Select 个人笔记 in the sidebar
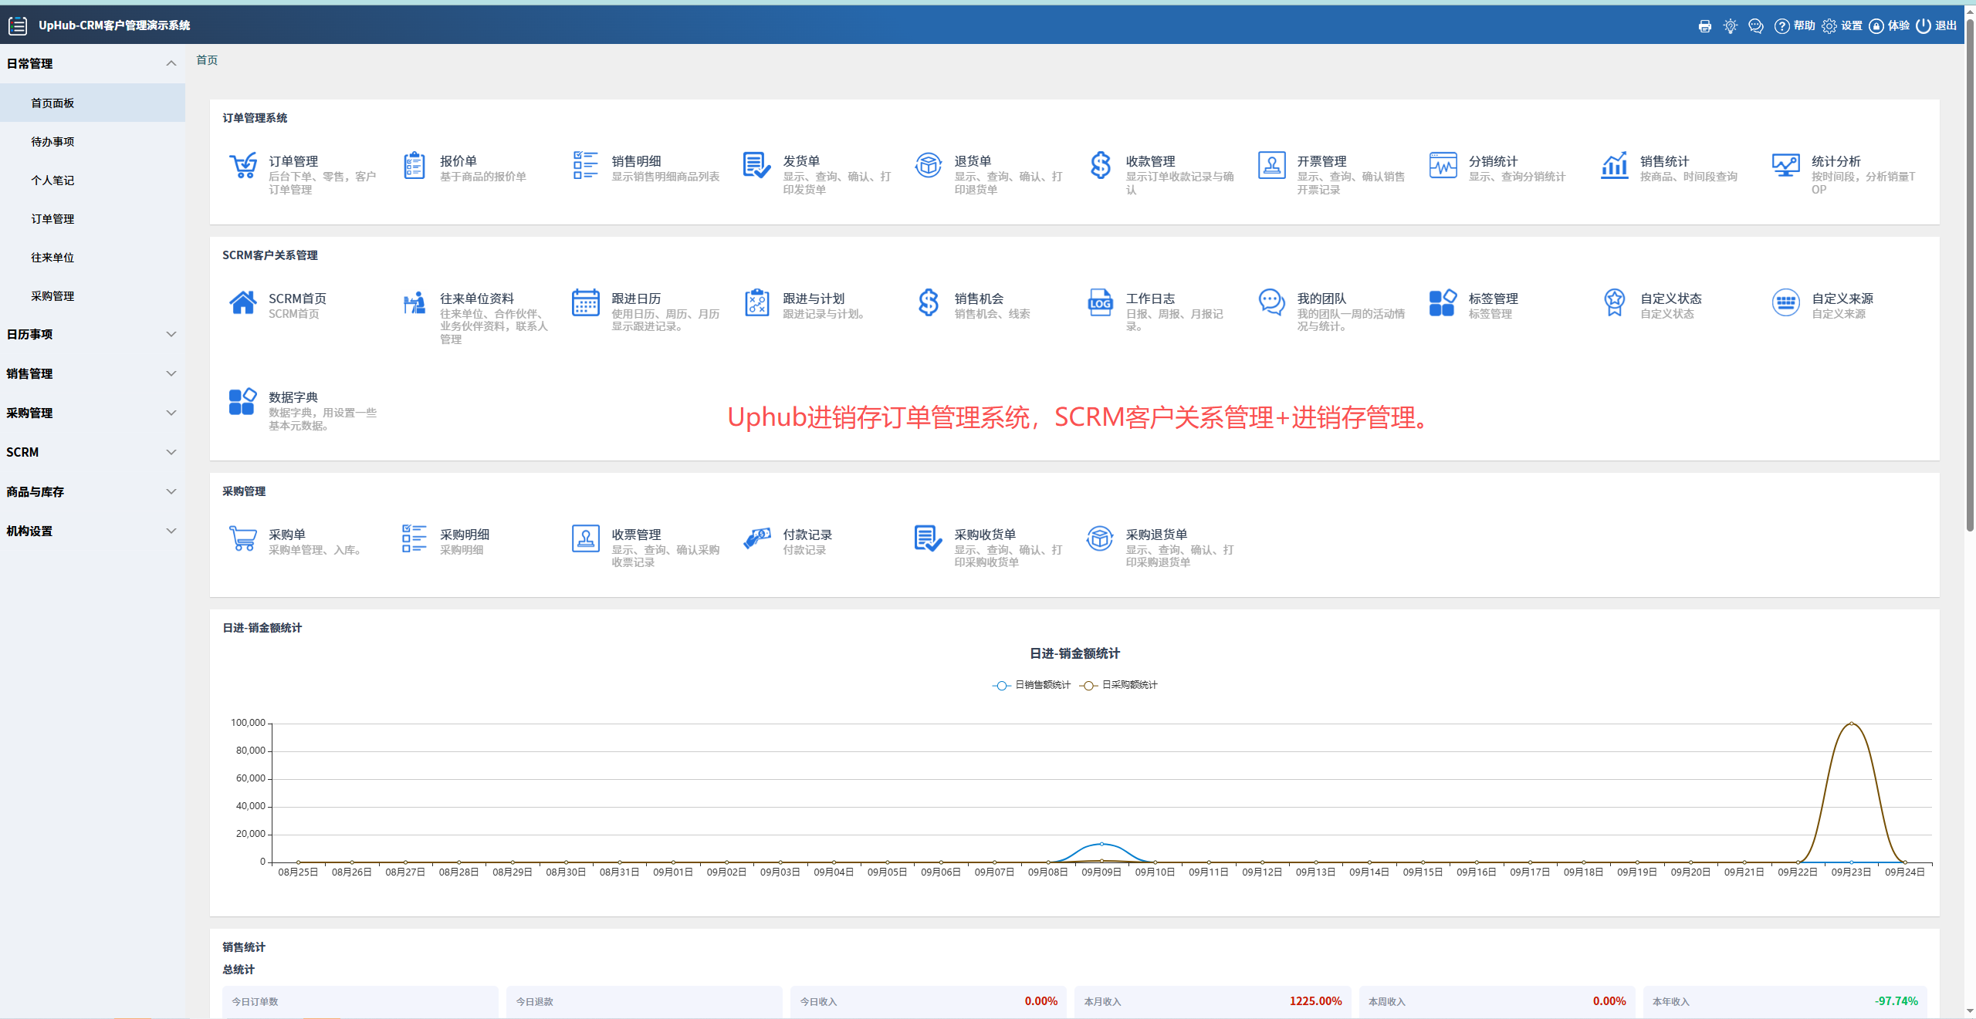Image resolution: width=1976 pixels, height=1019 pixels. click(93, 180)
